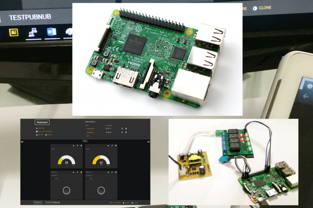Collapse the freeboard header with up arrow
The height and width of the screenshot is (208, 313).
pos(85,141)
